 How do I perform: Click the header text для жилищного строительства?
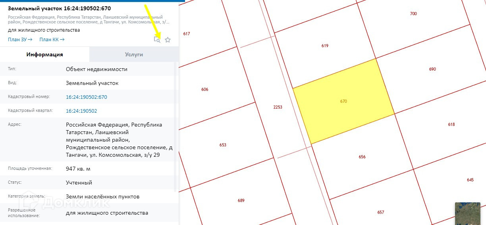click(44, 30)
